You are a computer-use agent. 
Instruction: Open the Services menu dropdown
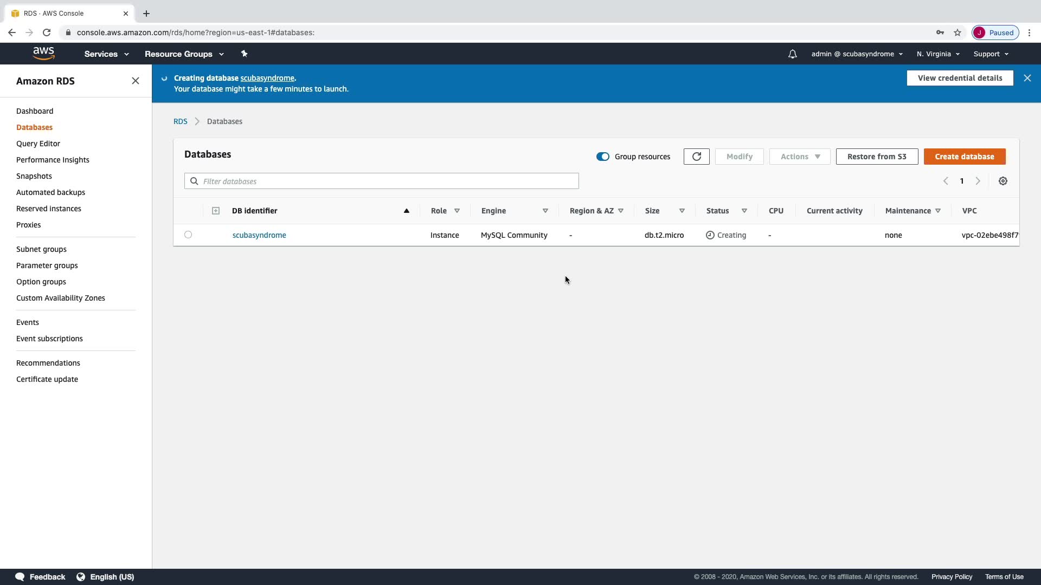(x=106, y=54)
